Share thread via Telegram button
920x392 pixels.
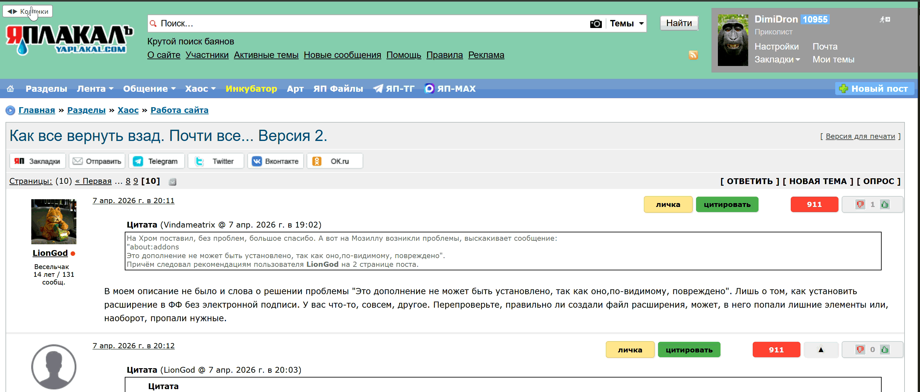pyautogui.click(x=156, y=161)
